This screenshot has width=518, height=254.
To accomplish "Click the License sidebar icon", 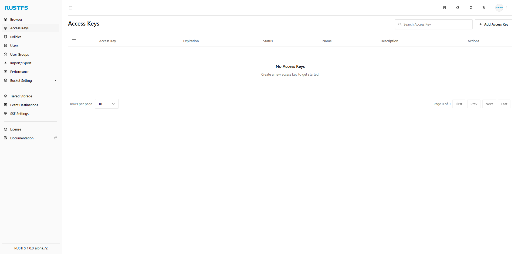I will [5, 129].
